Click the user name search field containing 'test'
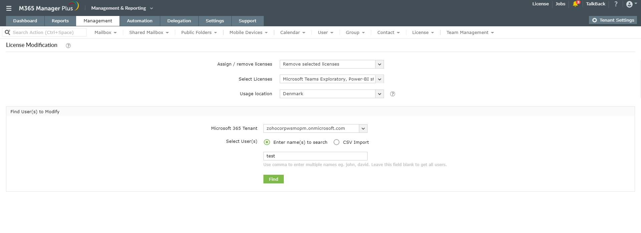Screen dimensions: 641x233 pyautogui.click(x=315, y=156)
